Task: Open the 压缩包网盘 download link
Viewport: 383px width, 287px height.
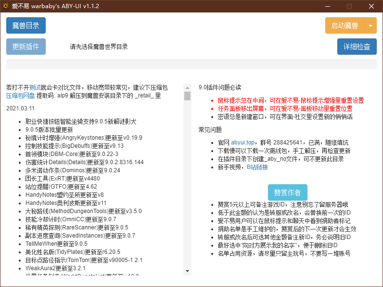Action: point(20,96)
